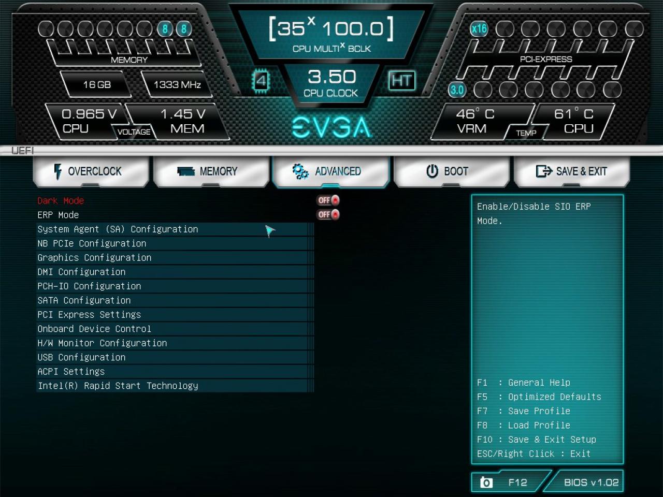Open System Agent (SA) Configuration
Screen dimensions: 663x497
(x=175, y=229)
